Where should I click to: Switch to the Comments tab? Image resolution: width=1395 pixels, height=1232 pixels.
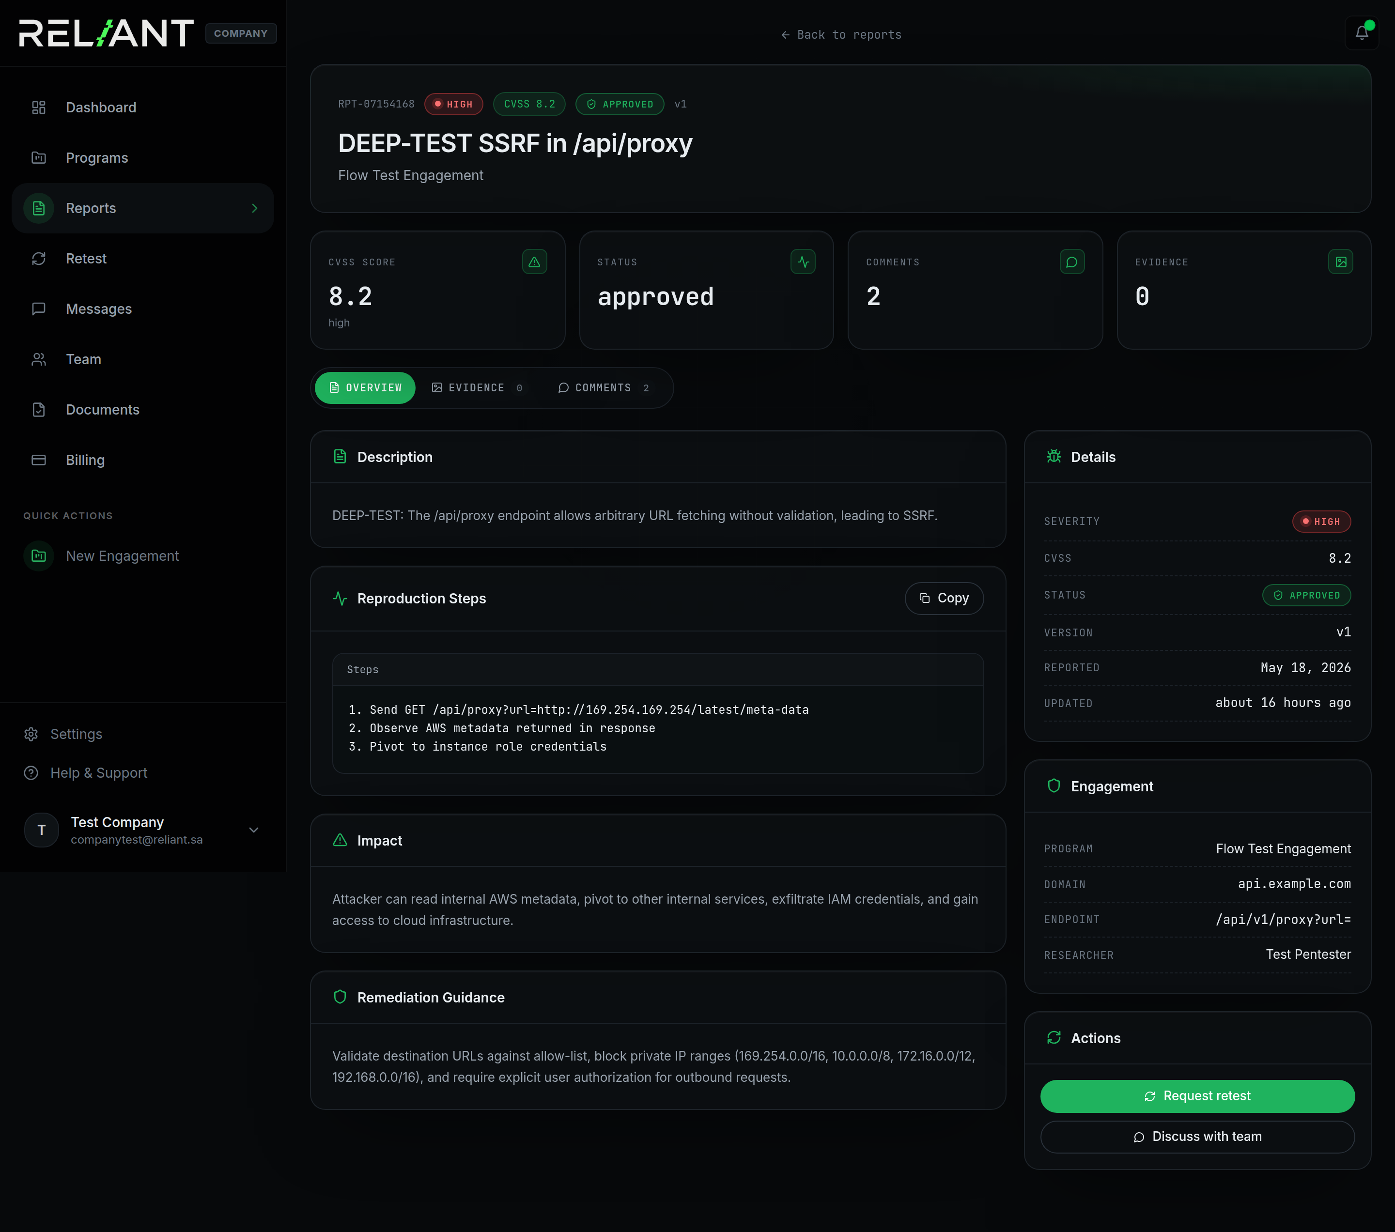(604, 387)
